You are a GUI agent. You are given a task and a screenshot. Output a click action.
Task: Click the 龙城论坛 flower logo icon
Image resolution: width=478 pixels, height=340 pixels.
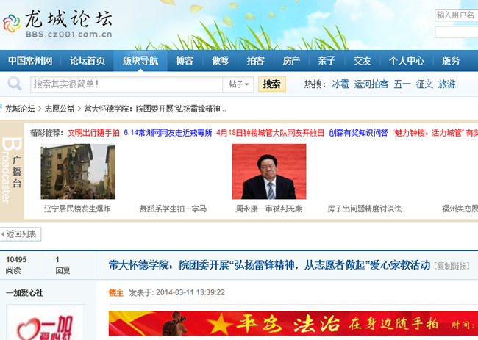[x=11, y=23]
